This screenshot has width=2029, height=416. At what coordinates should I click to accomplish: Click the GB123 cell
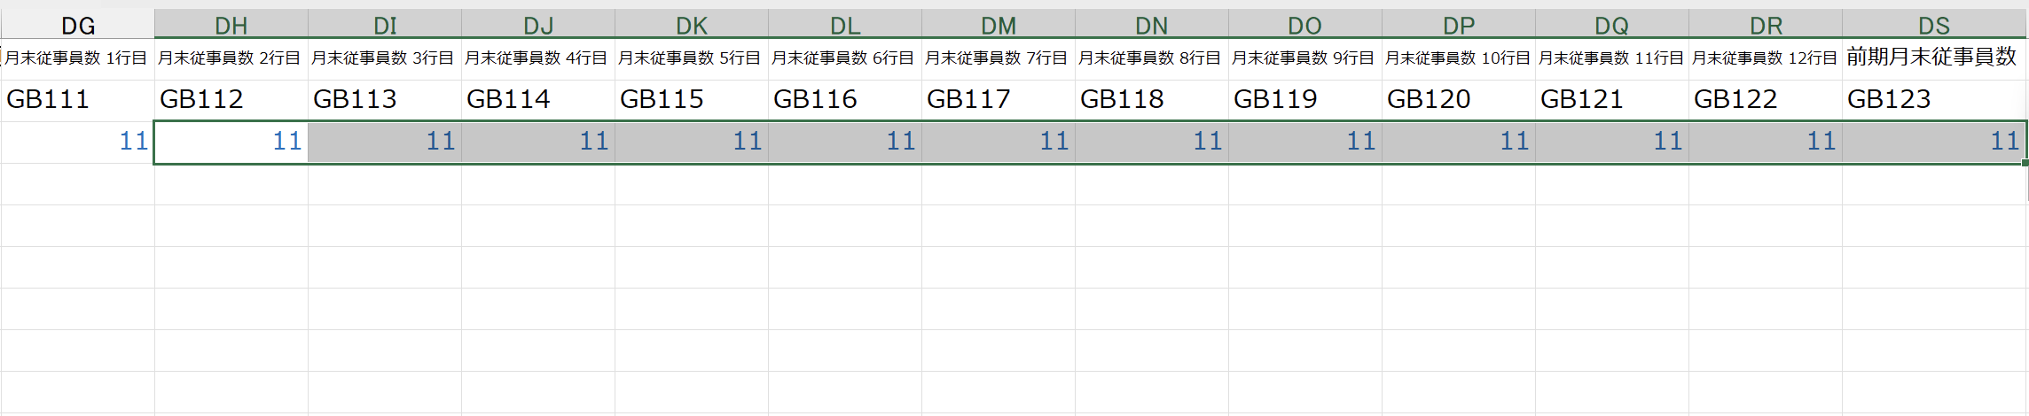pyautogui.click(x=1934, y=99)
